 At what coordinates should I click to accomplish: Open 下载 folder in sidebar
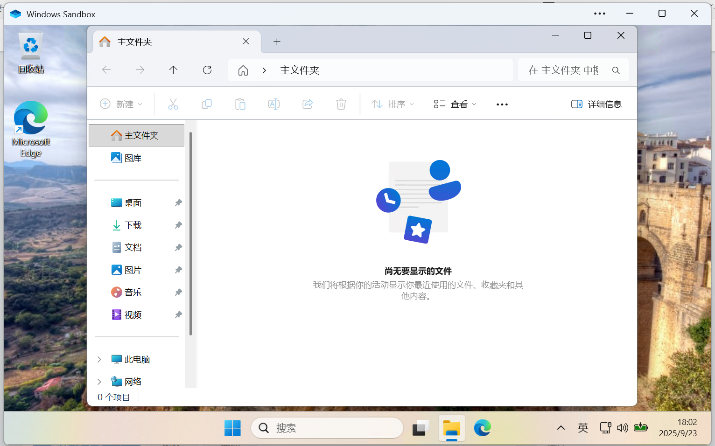click(x=133, y=225)
